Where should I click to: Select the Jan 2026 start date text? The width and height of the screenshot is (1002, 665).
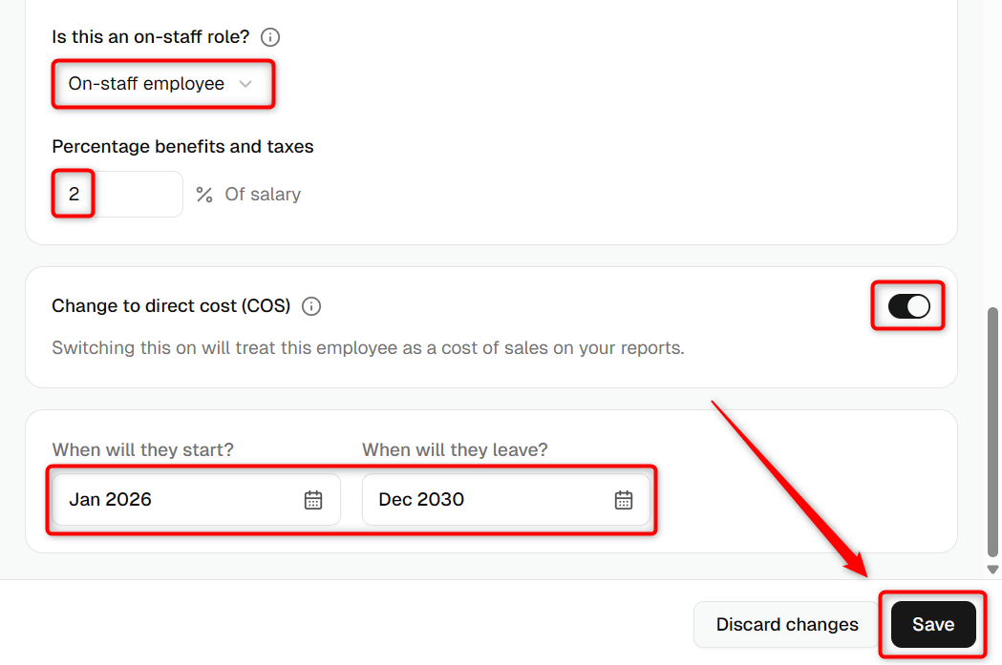click(110, 499)
